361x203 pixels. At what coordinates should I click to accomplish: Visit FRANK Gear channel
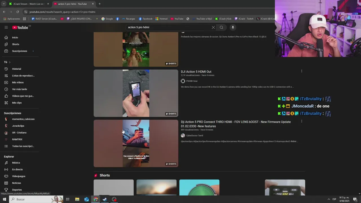(x=192, y=81)
